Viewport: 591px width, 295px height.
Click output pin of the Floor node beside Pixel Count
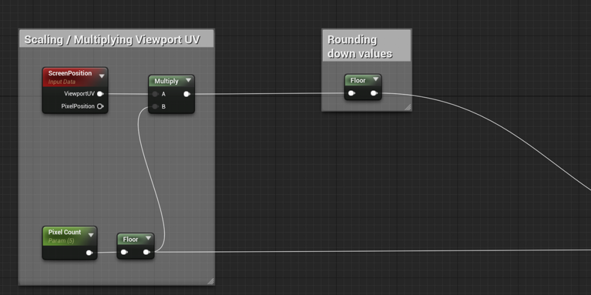click(147, 252)
